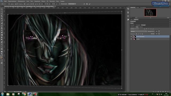
Task: Switch to the Инфо panel tab
Action: (x=138, y=7)
